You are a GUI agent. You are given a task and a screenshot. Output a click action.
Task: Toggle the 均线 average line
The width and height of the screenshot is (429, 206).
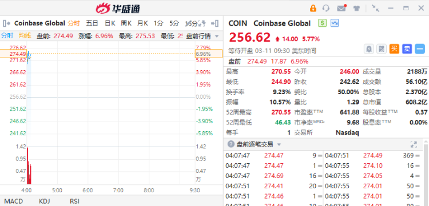(25, 35)
